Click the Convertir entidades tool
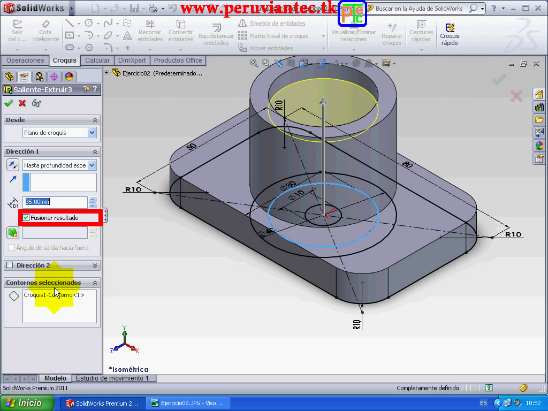 (x=181, y=32)
